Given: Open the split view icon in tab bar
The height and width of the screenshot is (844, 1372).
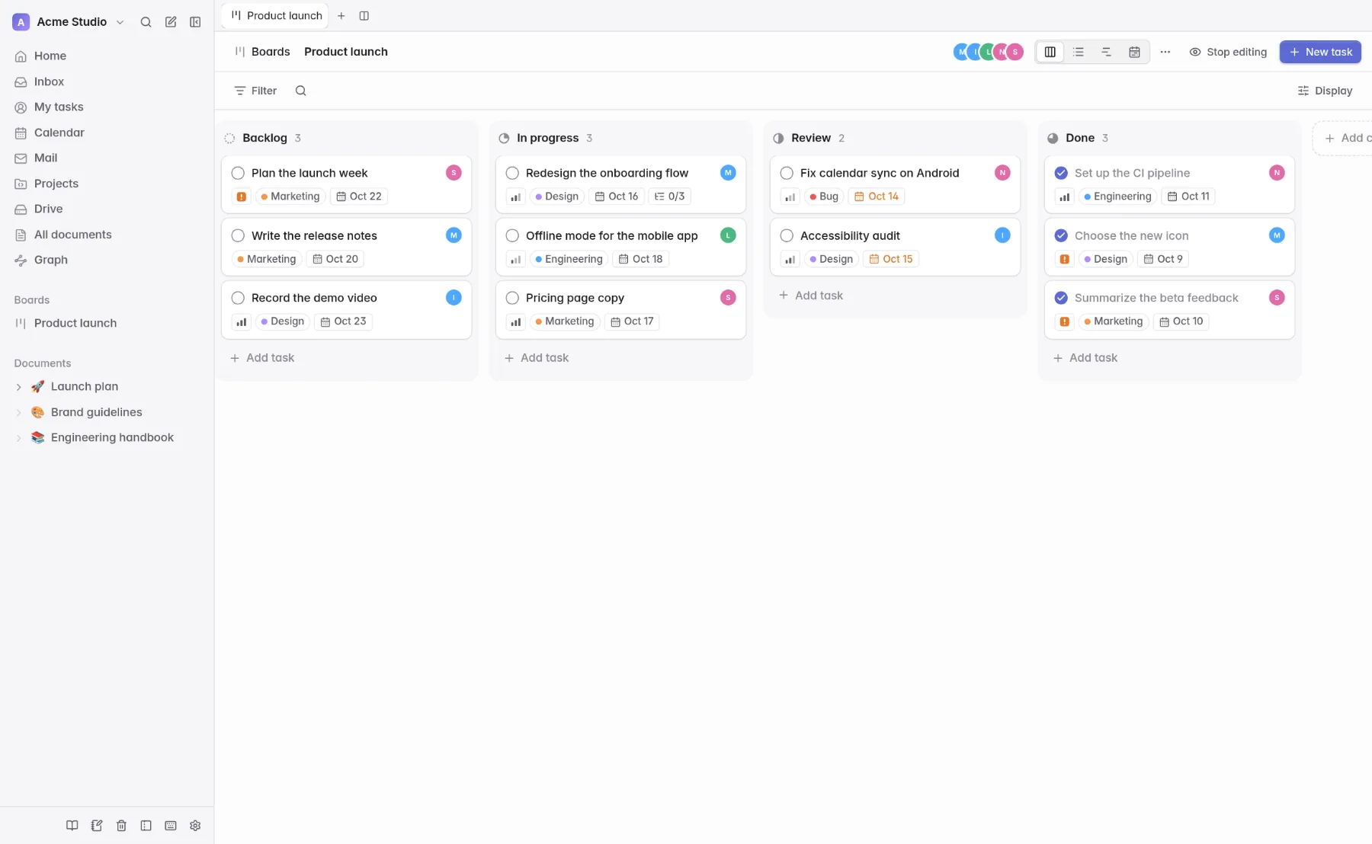Looking at the screenshot, I should click(364, 15).
